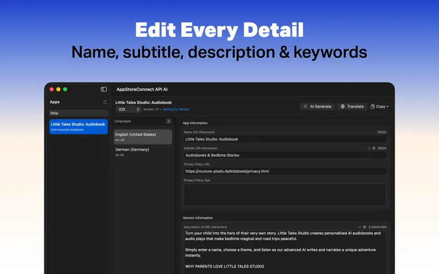
Task: Click inside the Description text area
Action: [x=285, y=252]
